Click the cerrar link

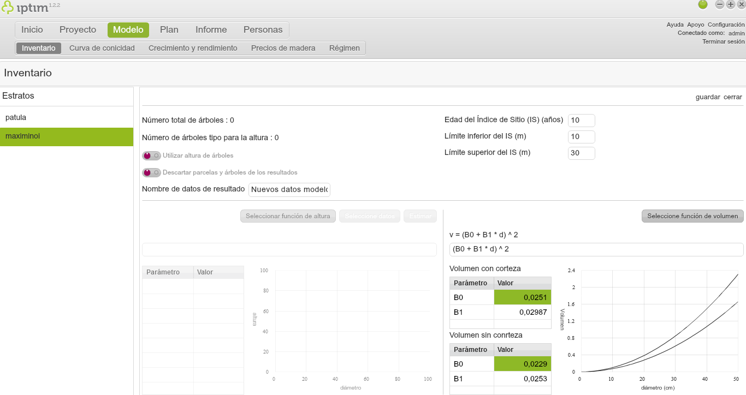pyautogui.click(x=733, y=97)
